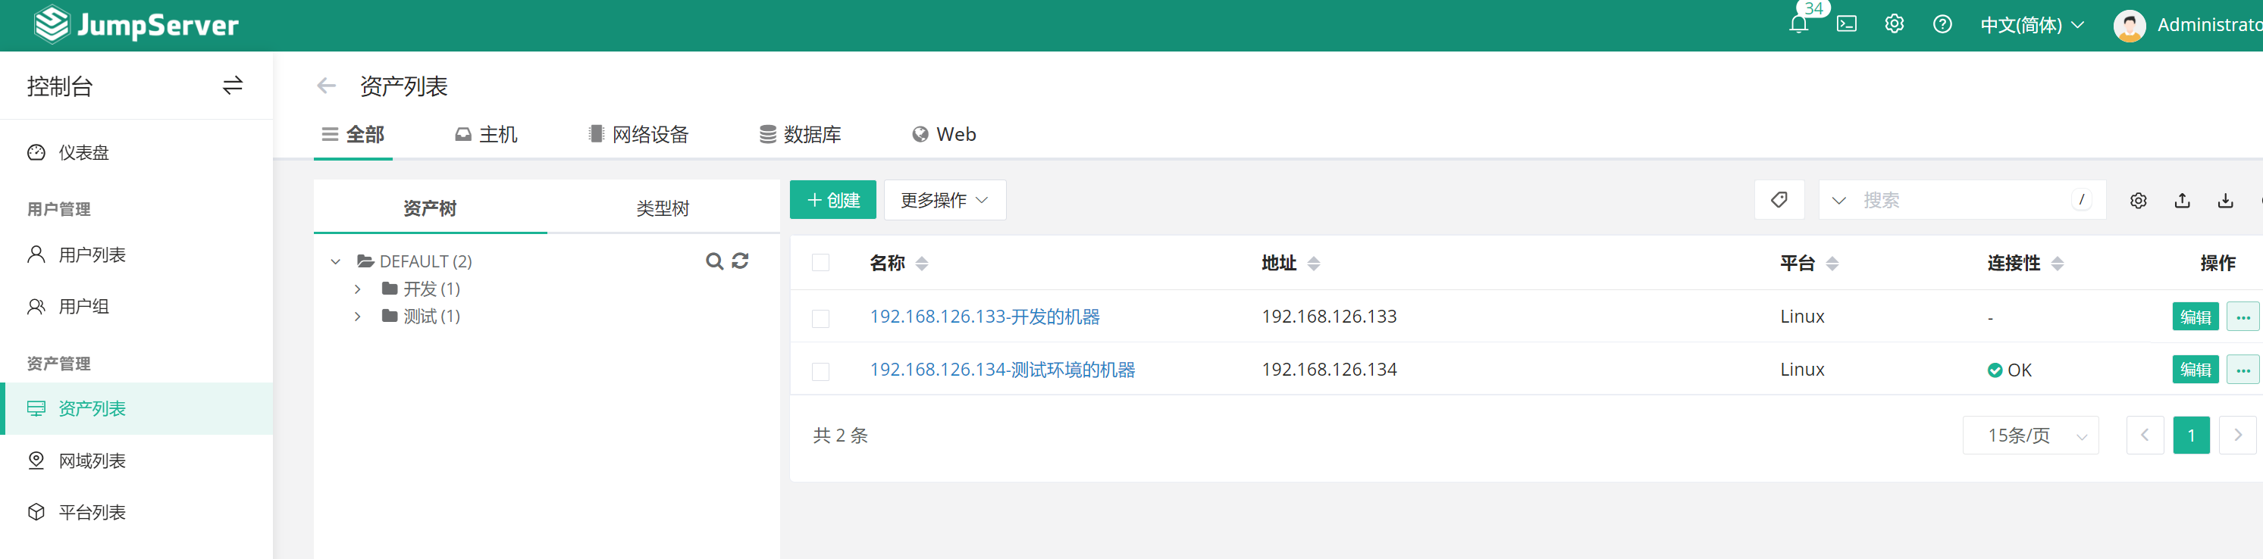Click the 创建 button

[833, 200]
